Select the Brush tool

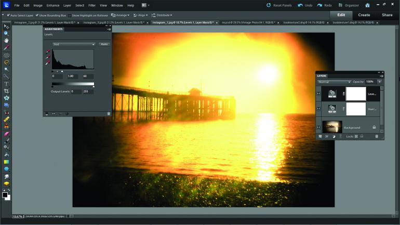[x=6, y=141]
